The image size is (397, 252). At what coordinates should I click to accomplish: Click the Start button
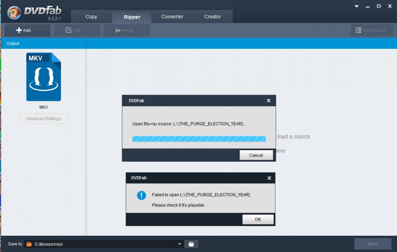(373, 244)
